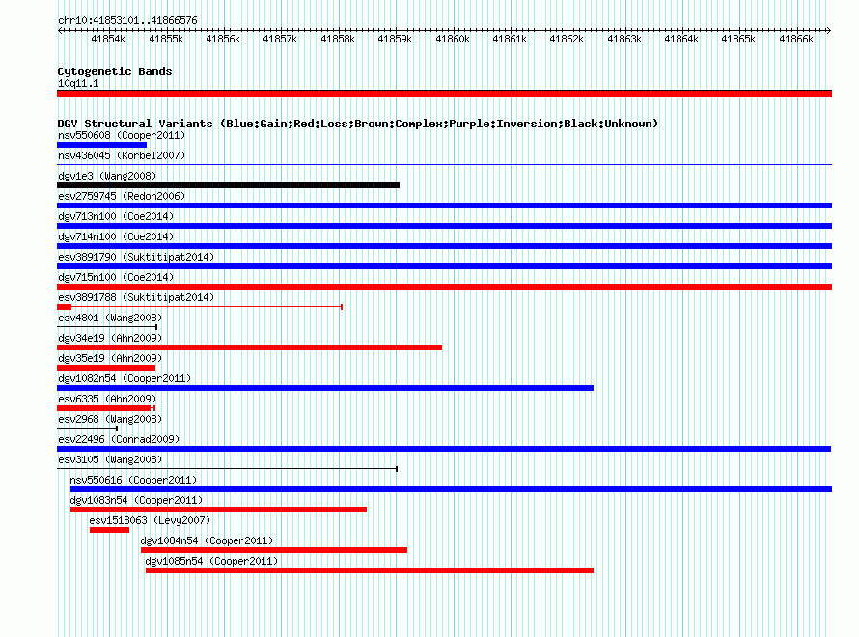Click the dgv1084n54 (Cooper2011) label
The height and width of the screenshot is (637, 859).
point(207,540)
